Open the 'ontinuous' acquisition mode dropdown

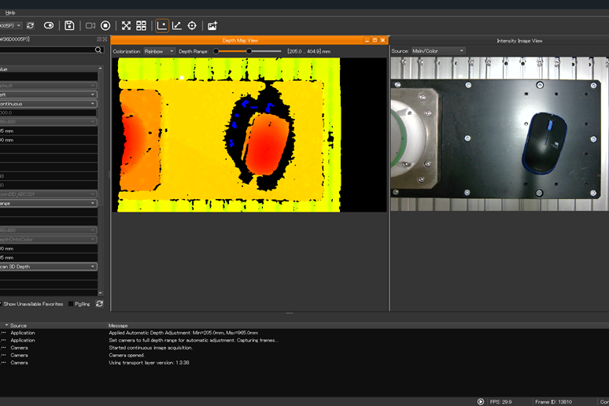click(49, 104)
